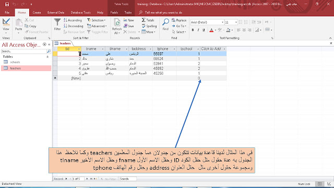Click Refresh All icon

point(117,22)
